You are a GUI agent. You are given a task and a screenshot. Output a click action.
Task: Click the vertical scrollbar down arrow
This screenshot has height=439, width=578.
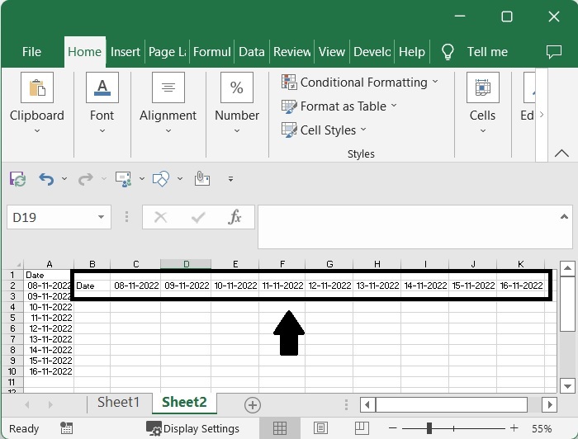pyautogui.click(x=567, y=386)
